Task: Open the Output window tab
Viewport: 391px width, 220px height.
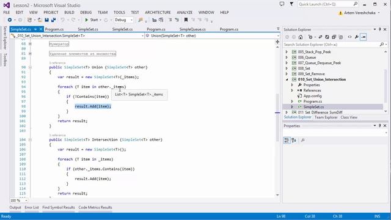Action: tap(15, 207)
